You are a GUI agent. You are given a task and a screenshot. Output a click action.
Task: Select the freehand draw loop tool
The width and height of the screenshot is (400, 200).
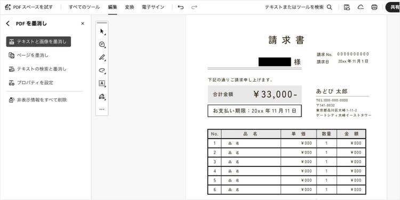point(102,70)
